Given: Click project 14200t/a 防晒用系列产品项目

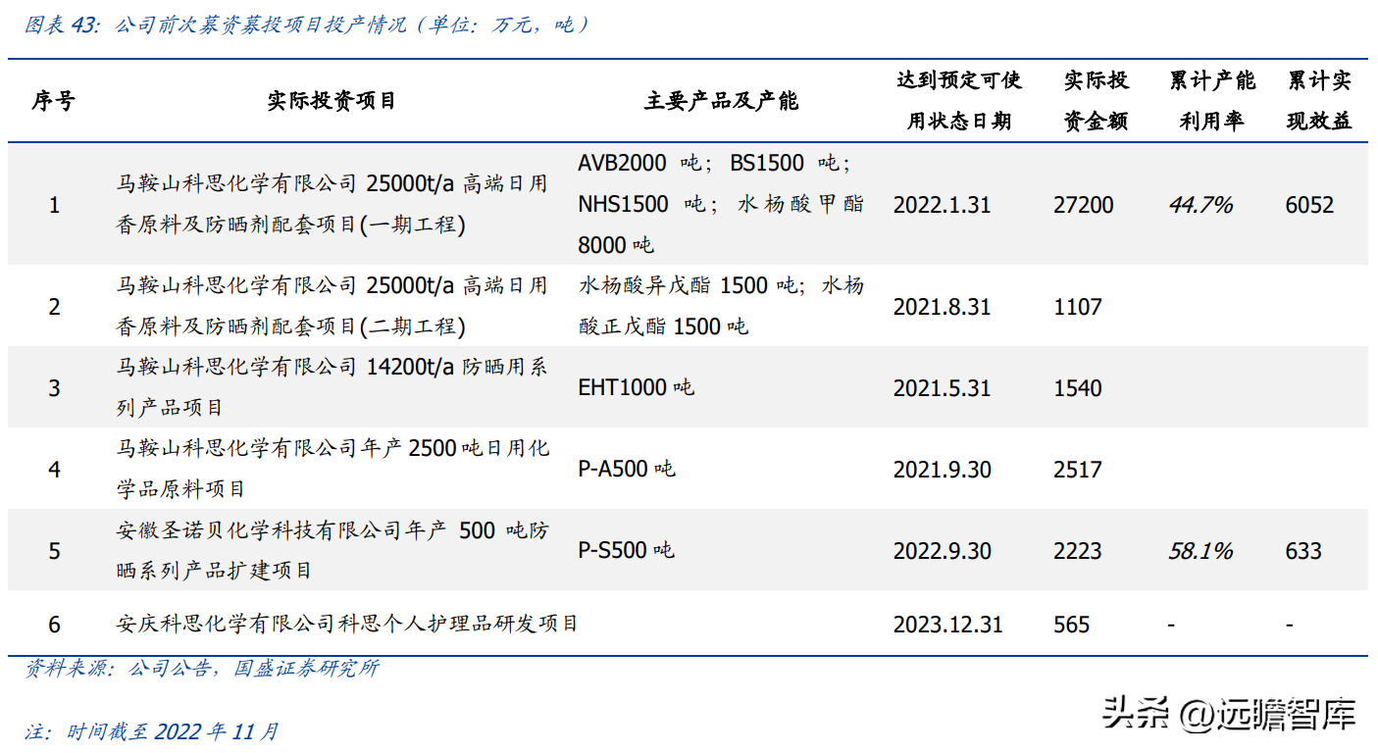Looking at the screenshot, I should tap(332, 386).
